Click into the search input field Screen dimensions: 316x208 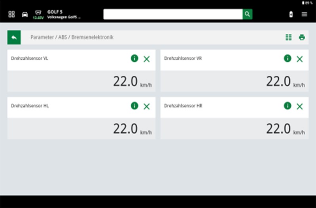tap(173, 14)
